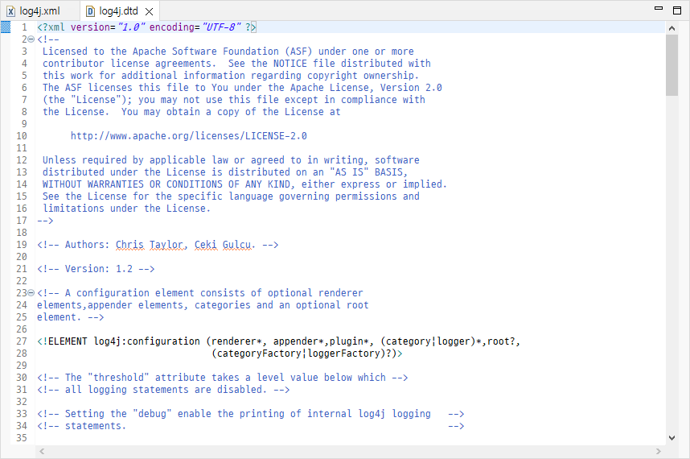Close the log4j.dtd editor tab
The height and width of the screenshot is (459, 690).
point(149,11)
